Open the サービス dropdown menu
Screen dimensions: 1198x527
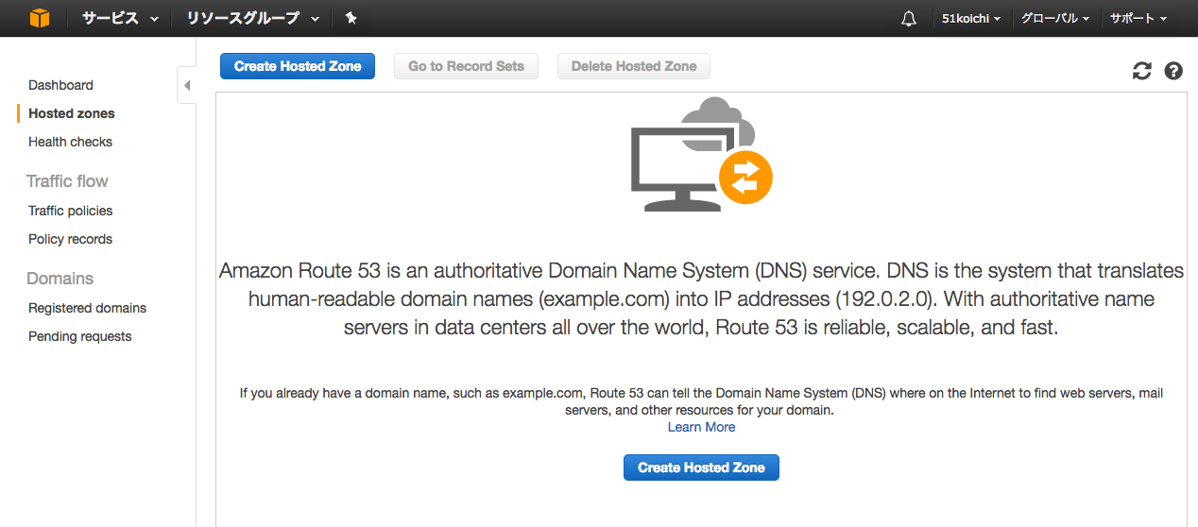coord(119,18)
